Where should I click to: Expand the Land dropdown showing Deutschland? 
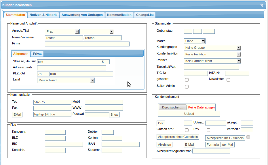66,80
